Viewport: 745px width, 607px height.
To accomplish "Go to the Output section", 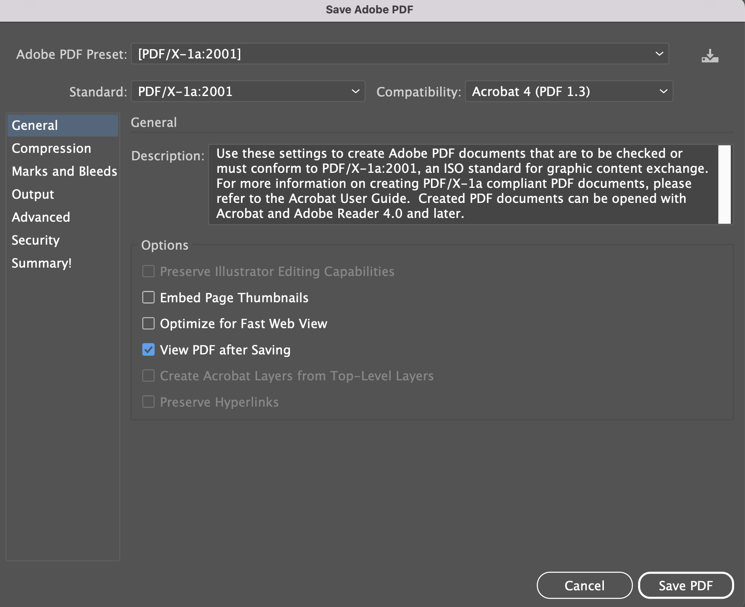I will (63, 194).
